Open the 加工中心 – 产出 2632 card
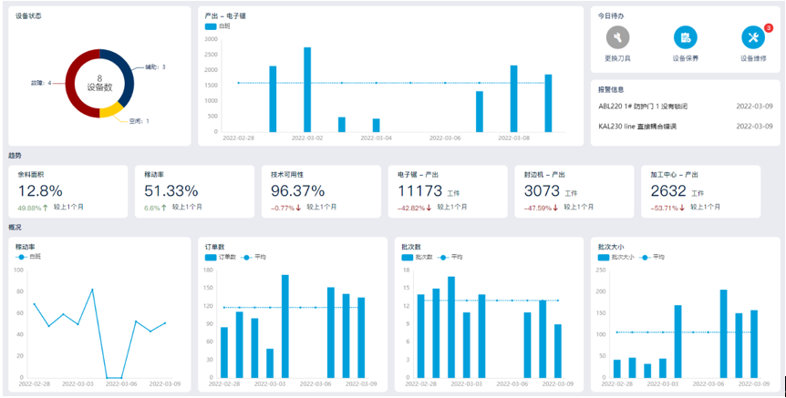This screenshot has width=786, height=398. pos(701,192)
